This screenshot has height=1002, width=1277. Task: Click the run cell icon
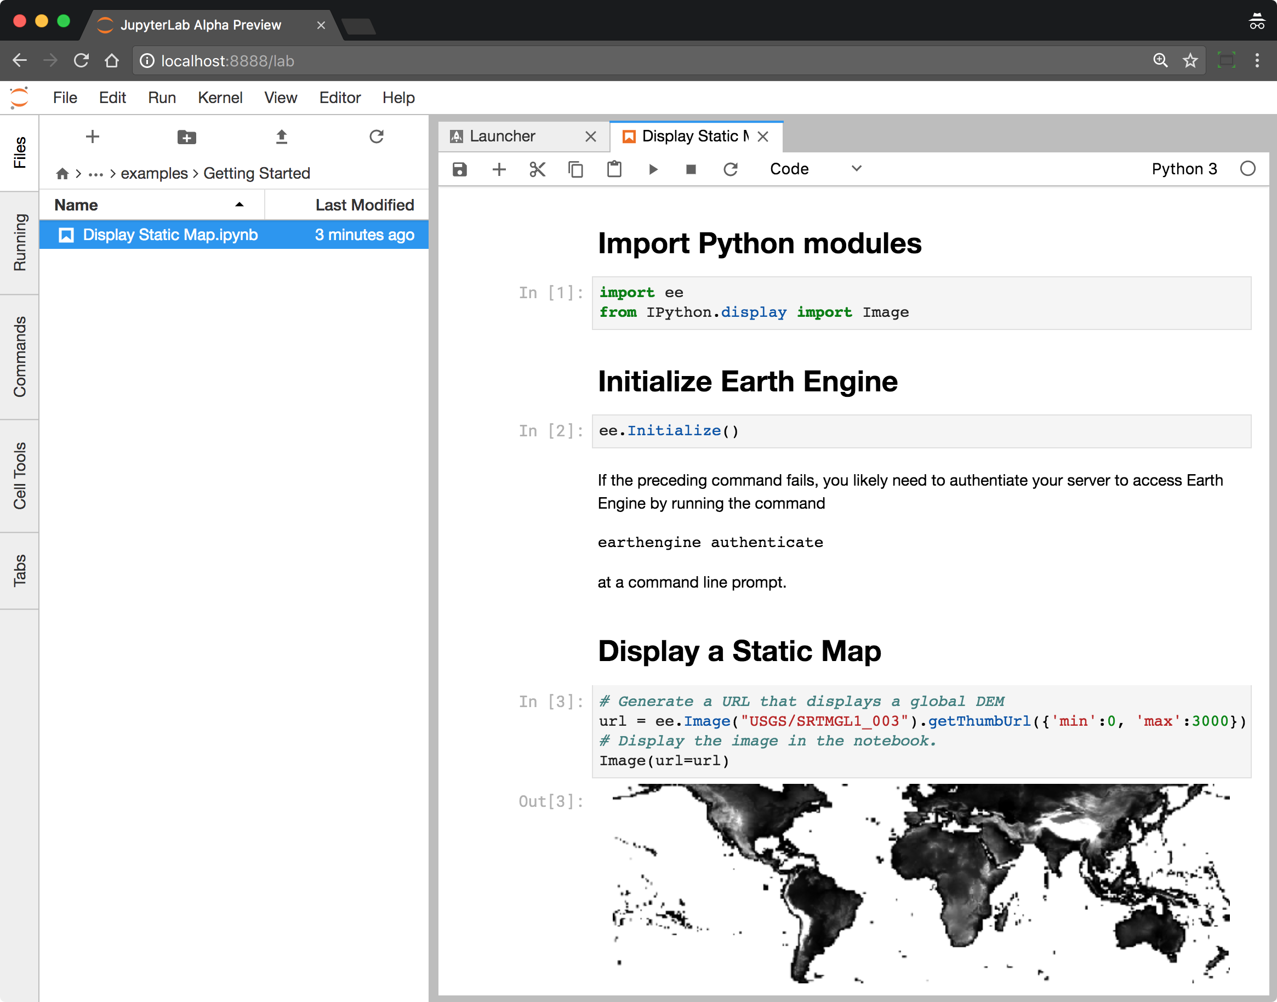(x=653, y=169)
